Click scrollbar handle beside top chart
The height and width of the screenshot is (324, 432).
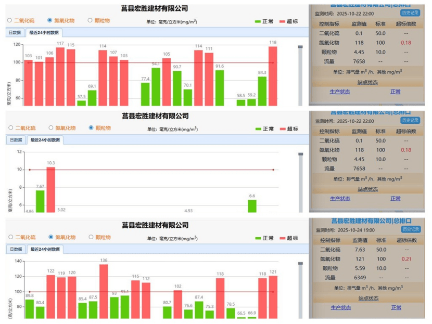click(300, 47)
